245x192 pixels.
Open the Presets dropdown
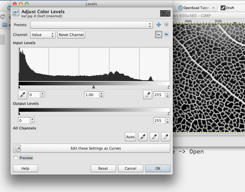pyautogui.click(x=91, y=25)
